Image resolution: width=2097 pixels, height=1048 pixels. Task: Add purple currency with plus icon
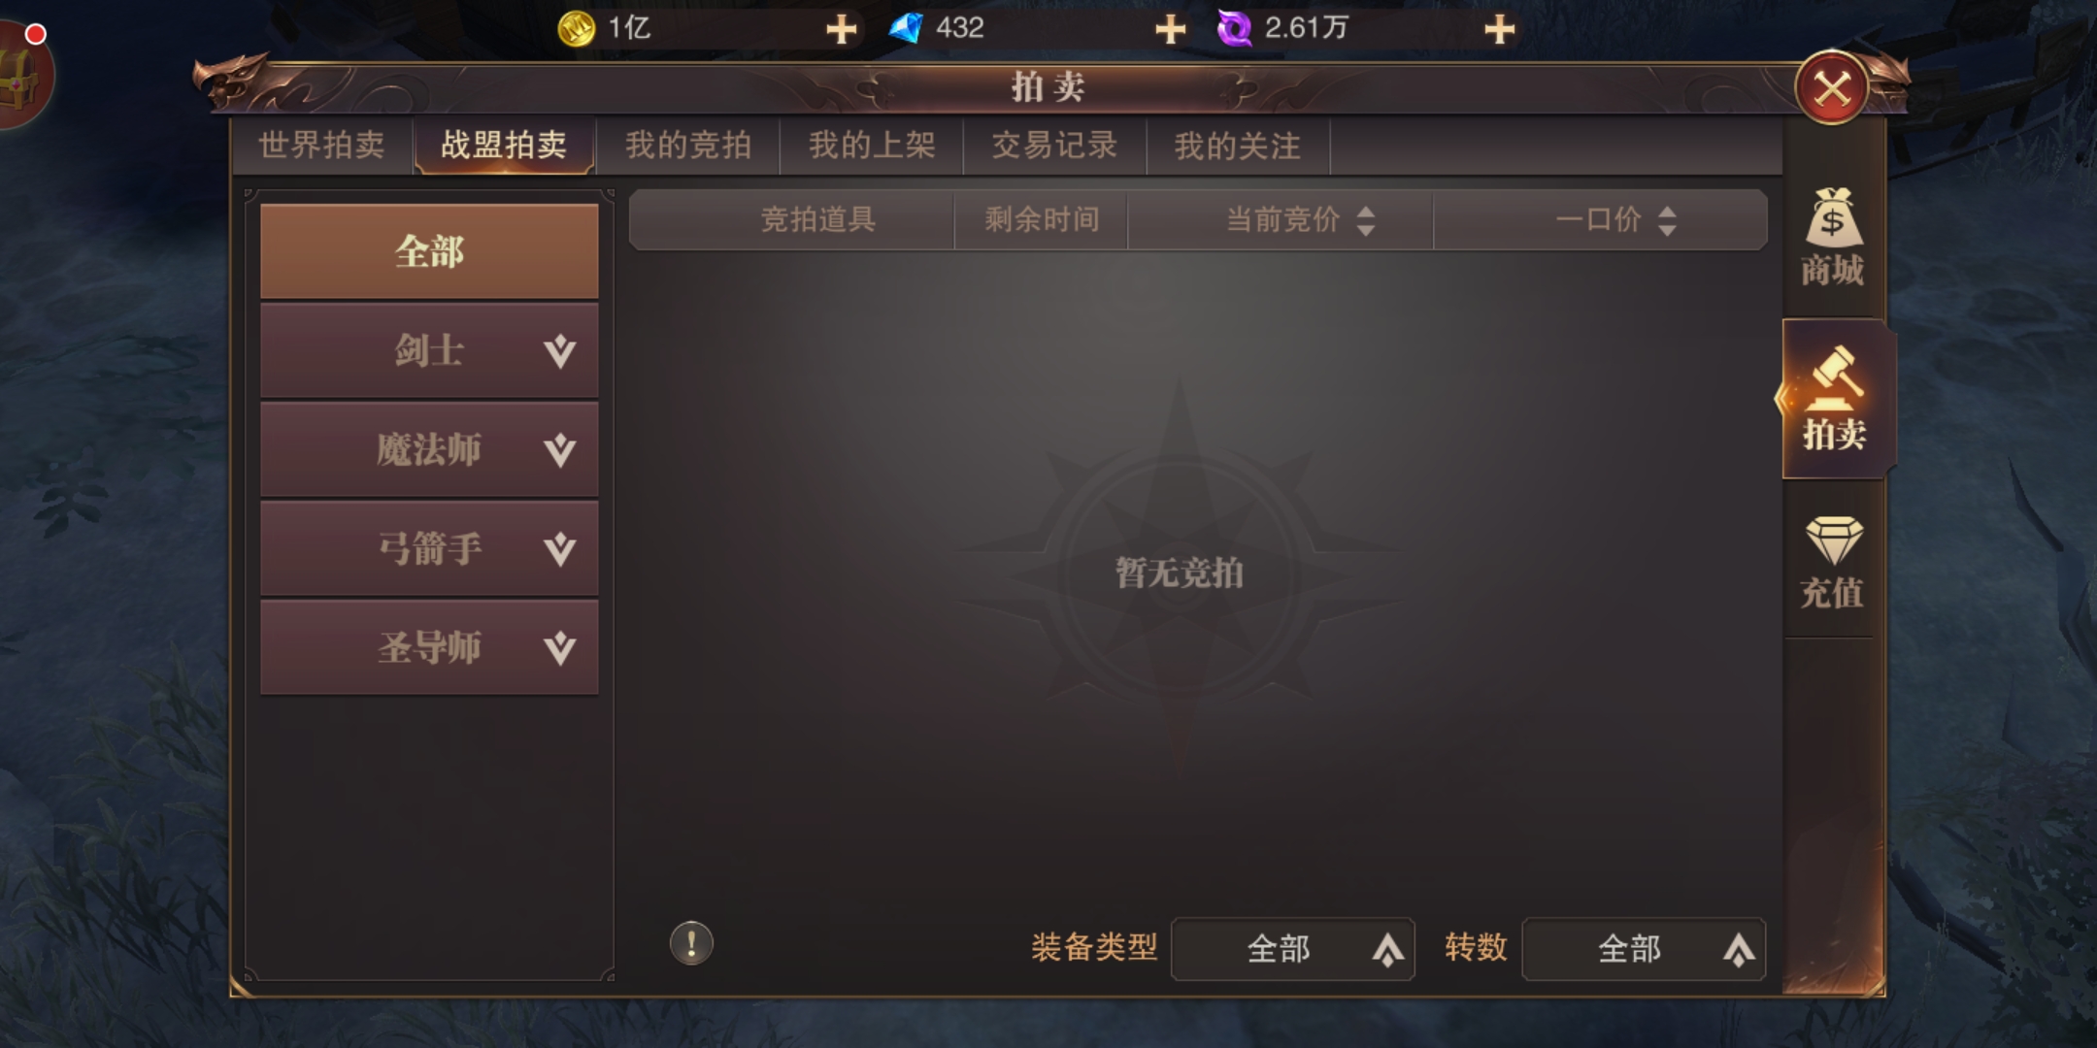1500,29
